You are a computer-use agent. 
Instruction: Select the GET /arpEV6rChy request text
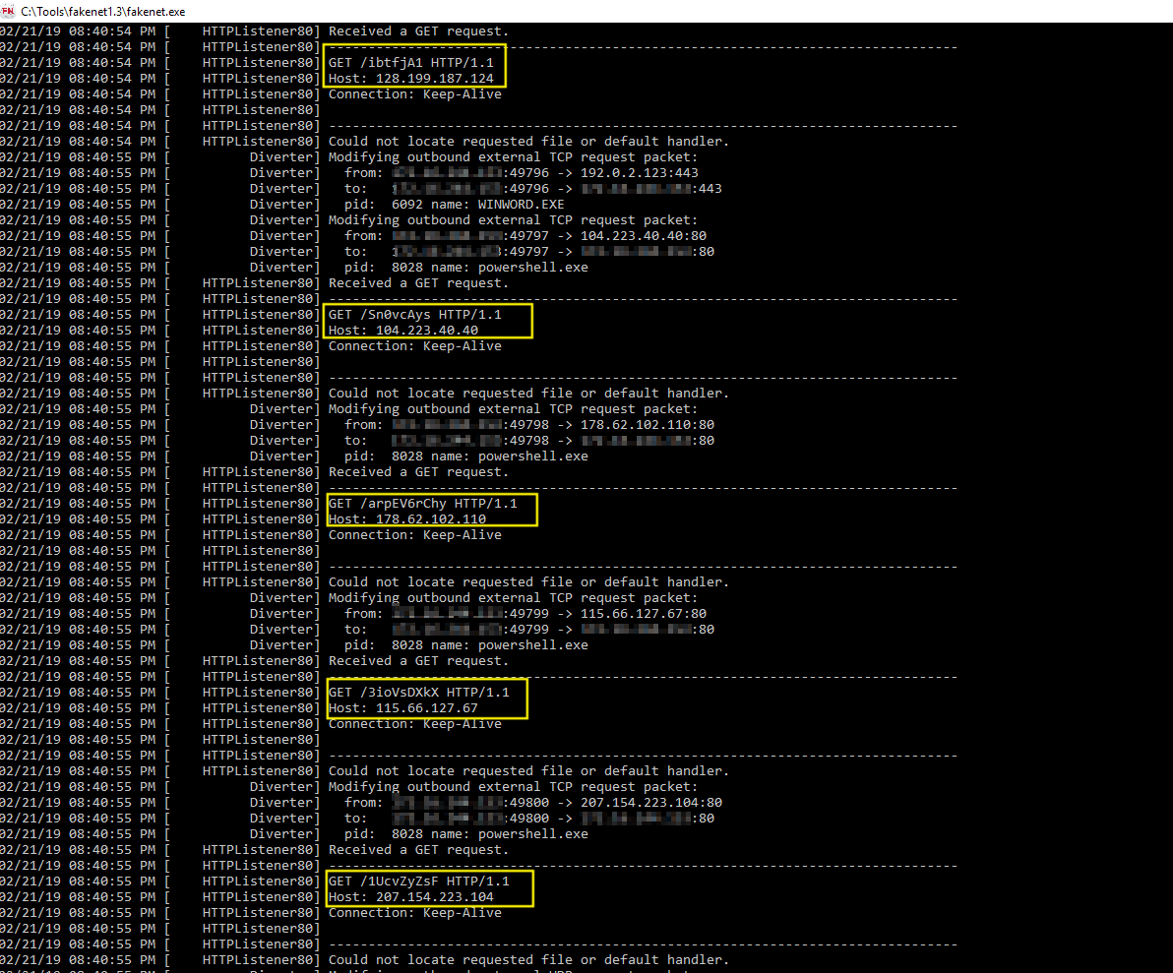(x=423, y=503)
